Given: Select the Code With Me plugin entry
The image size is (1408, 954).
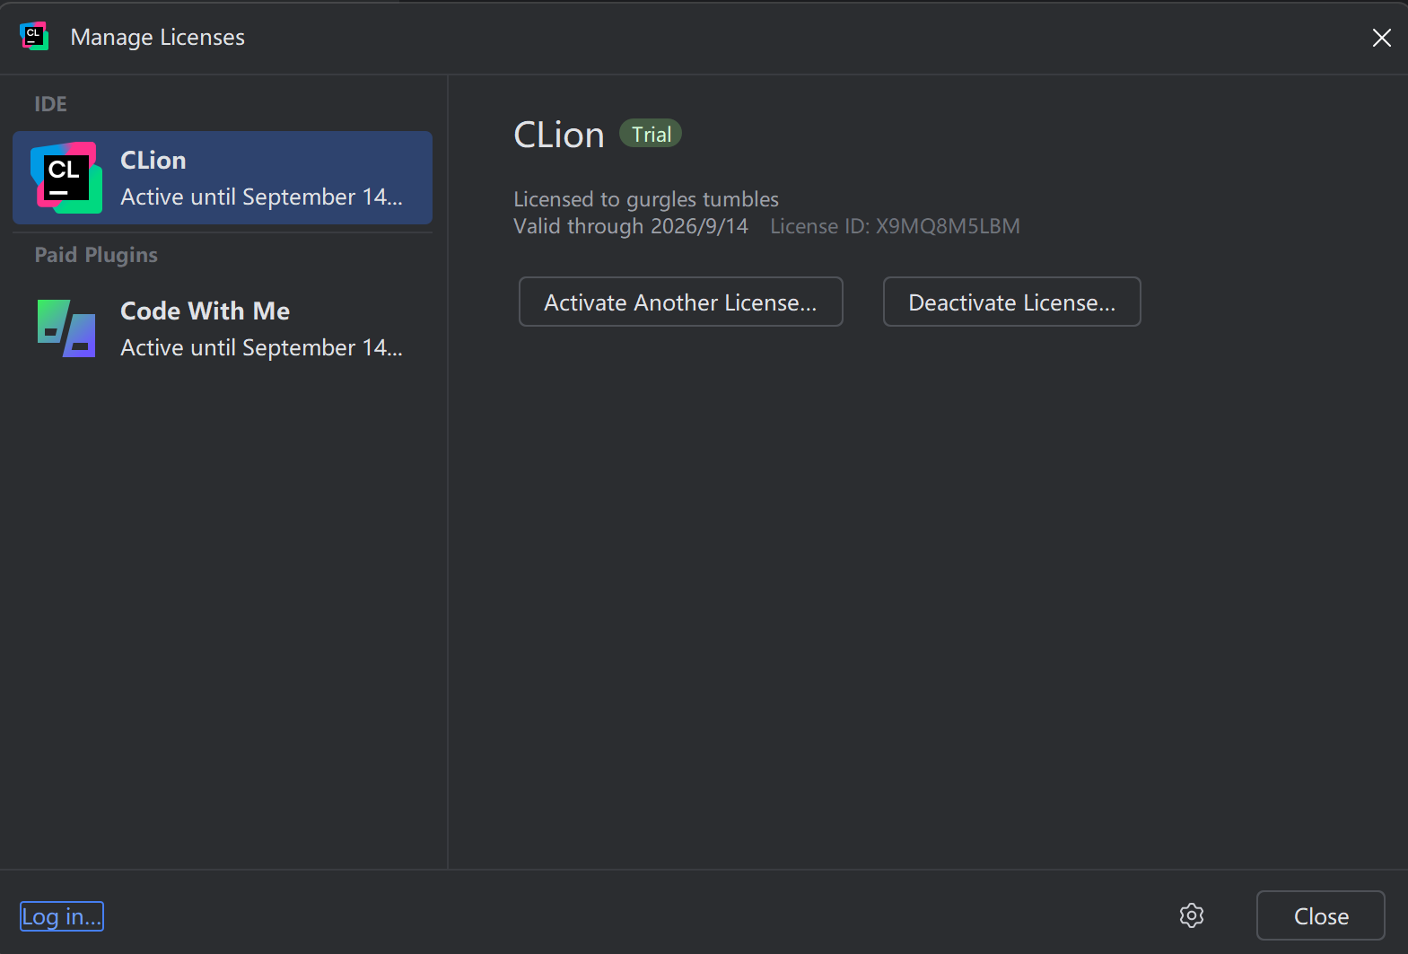Looking at the screenshot, I should pos(223,328).
